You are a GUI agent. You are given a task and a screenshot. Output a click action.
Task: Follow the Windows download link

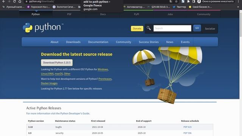click(x=102, y=70)
